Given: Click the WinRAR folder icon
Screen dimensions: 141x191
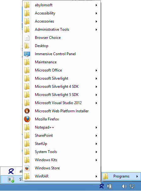Looking at the screenshot, I should (x=27, y=176).
